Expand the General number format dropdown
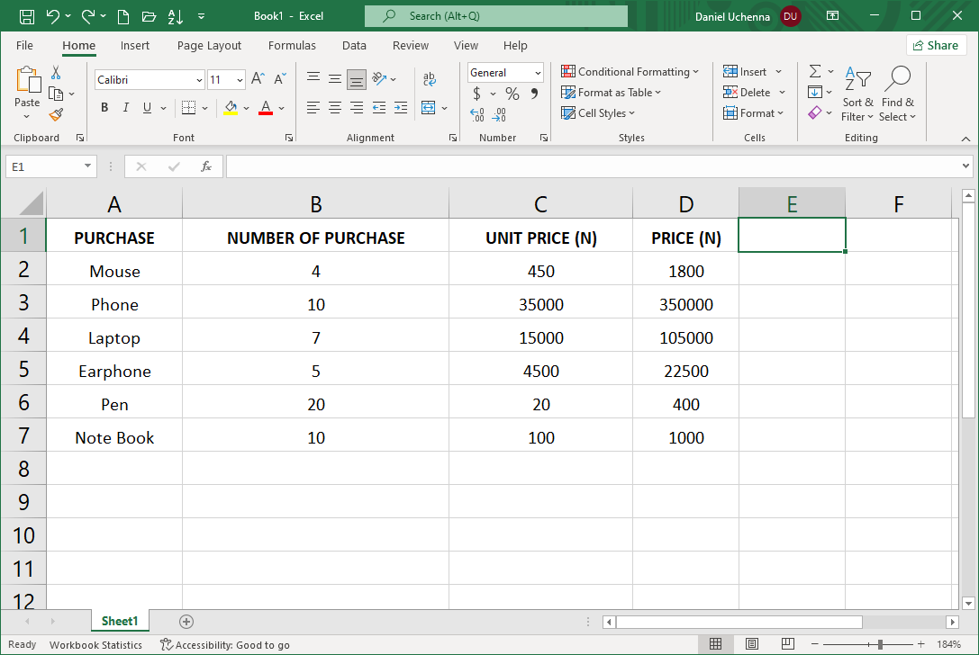This screenshot has width=979, height=655. 538,73
